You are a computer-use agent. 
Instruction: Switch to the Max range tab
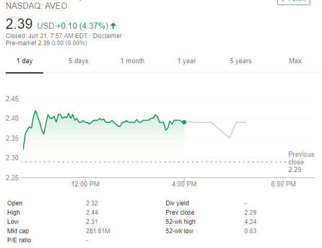coord(295,61)
